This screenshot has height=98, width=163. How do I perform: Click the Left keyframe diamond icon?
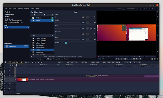(x=95, y=17)
